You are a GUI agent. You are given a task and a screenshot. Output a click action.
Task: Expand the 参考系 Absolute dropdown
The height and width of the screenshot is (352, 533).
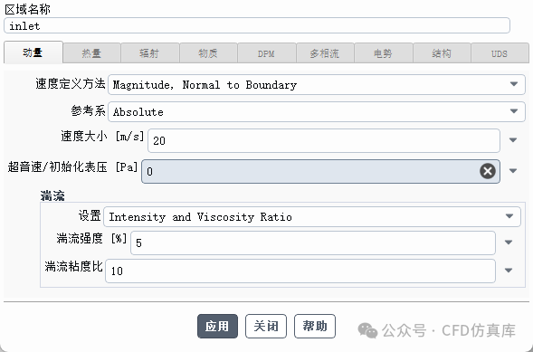317,112
